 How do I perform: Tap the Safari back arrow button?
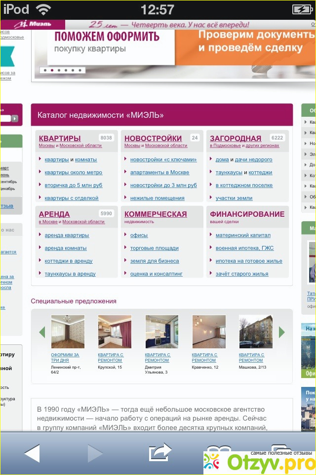click(32, 453)
